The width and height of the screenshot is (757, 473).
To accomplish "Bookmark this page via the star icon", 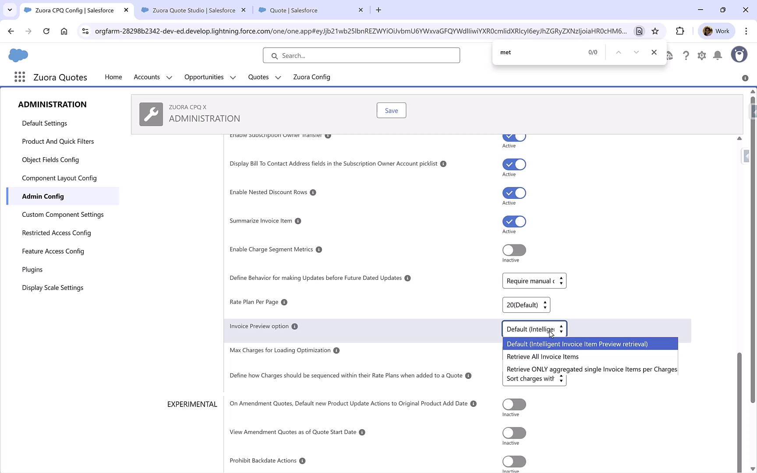I will click(x=655, y=31).
